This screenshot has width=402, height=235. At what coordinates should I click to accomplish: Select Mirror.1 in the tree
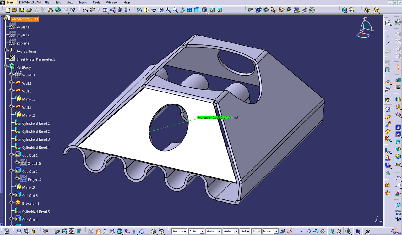(28, 99)
